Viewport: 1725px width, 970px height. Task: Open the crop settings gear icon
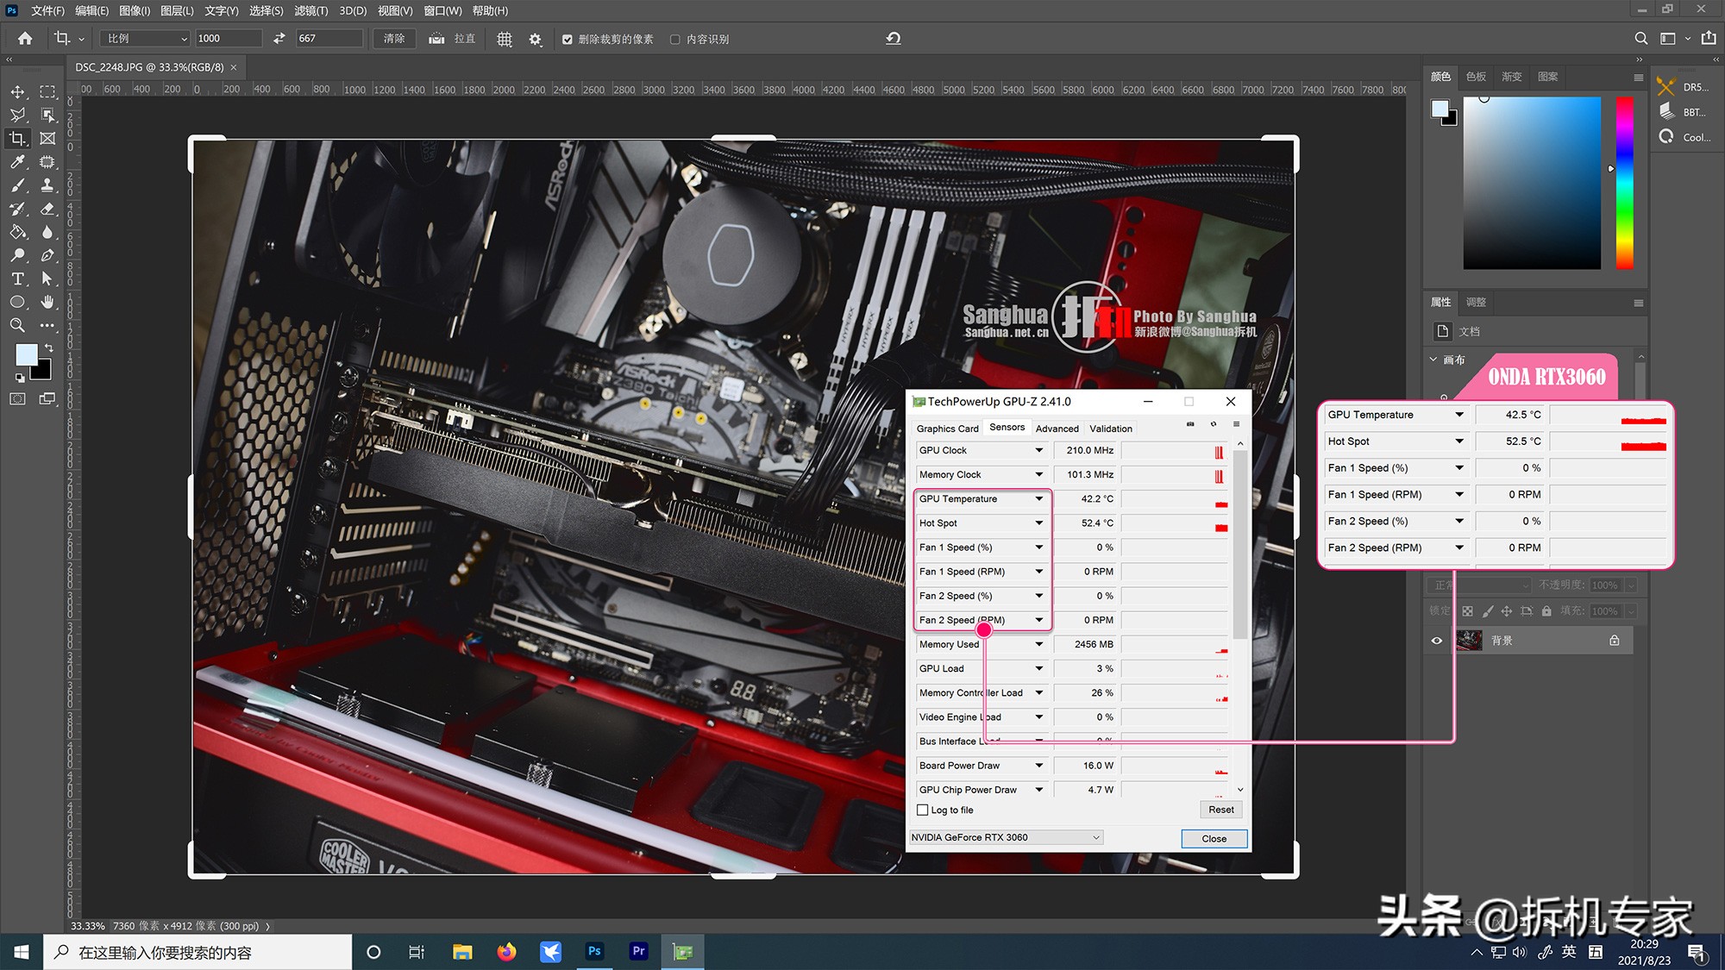click(535, 39)
